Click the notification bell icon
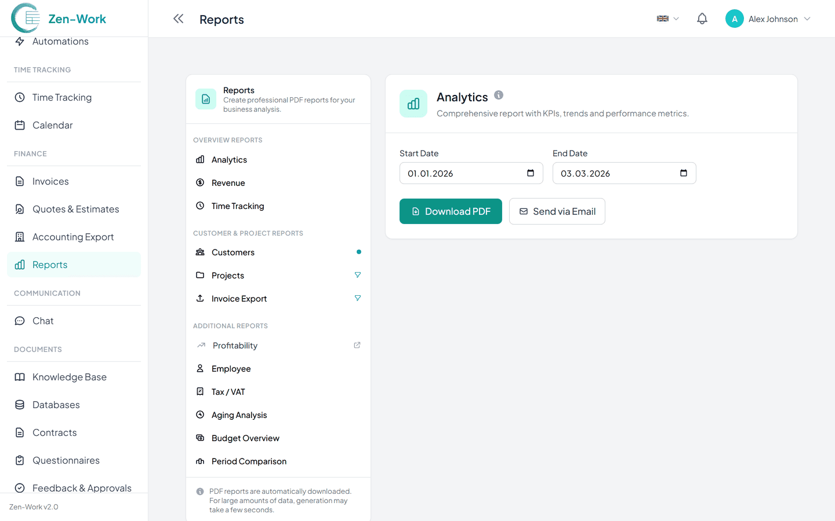Image resolution: width=835 pixels, height=521 pixels. coord(702,18)
